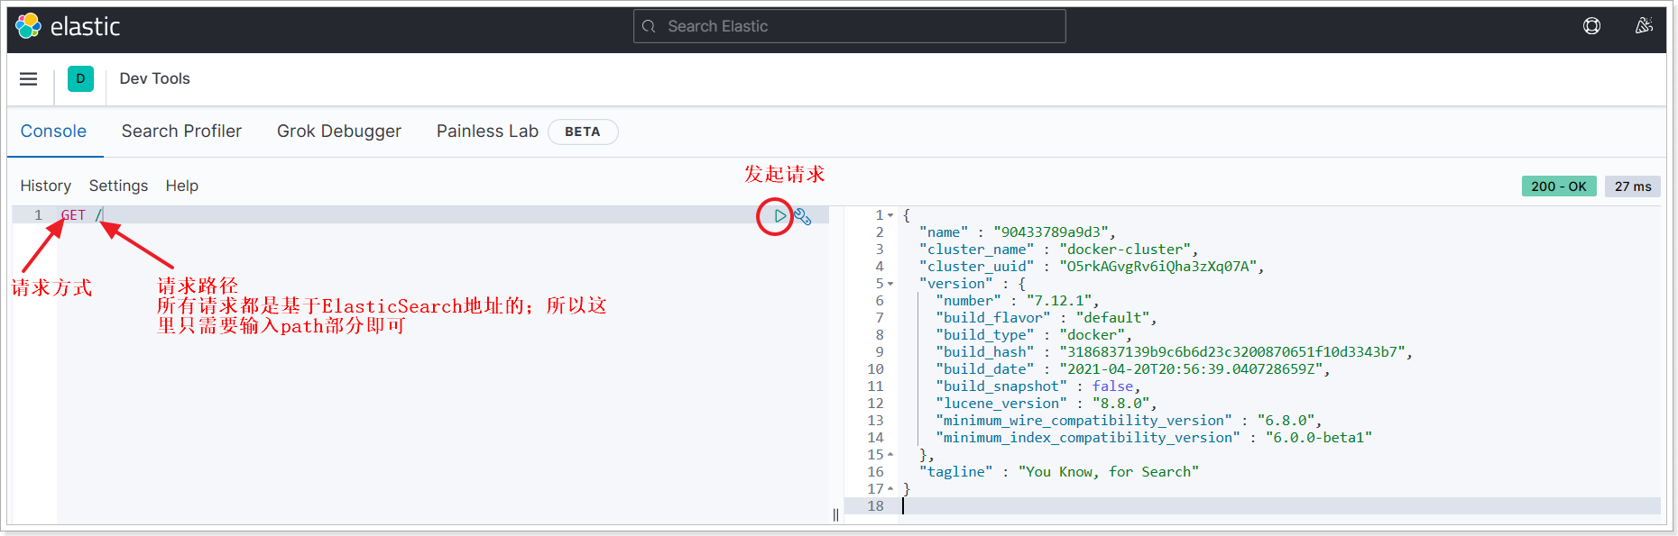Open the console Help link
The width and height of the screenshot is (1678, 536).
click(181, 186)
